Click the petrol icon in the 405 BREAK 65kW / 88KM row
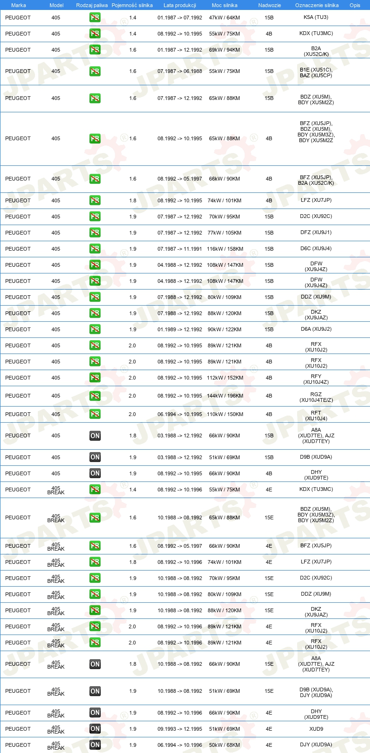This screenshot has height=753, width=370. click(x=95, y=517)
